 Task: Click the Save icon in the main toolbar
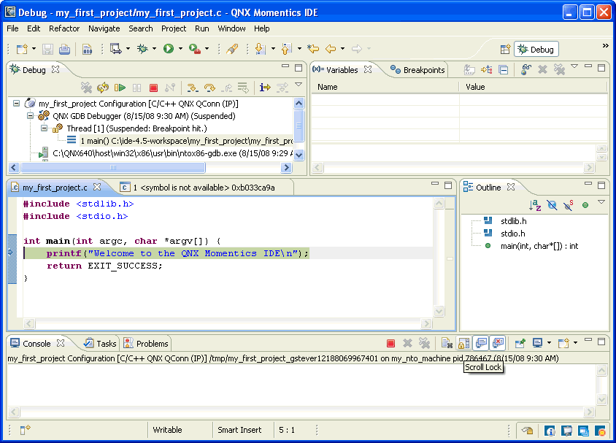click(46, 49)
